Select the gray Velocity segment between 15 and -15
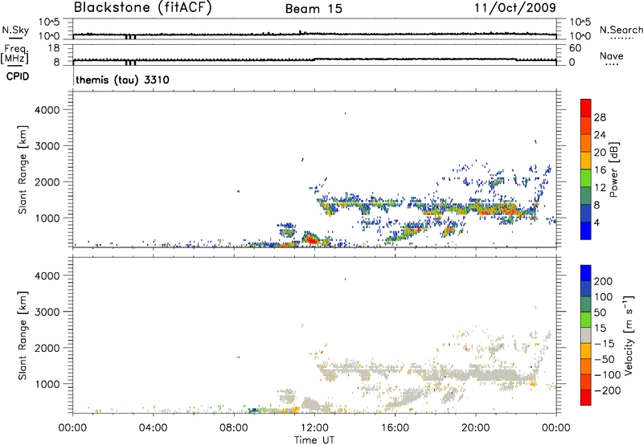 coord(586,335)
